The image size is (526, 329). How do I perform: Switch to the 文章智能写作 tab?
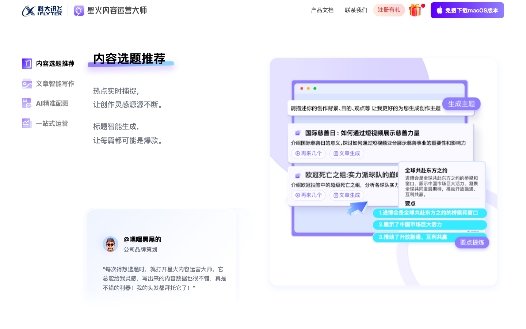(x=48, y=84)
